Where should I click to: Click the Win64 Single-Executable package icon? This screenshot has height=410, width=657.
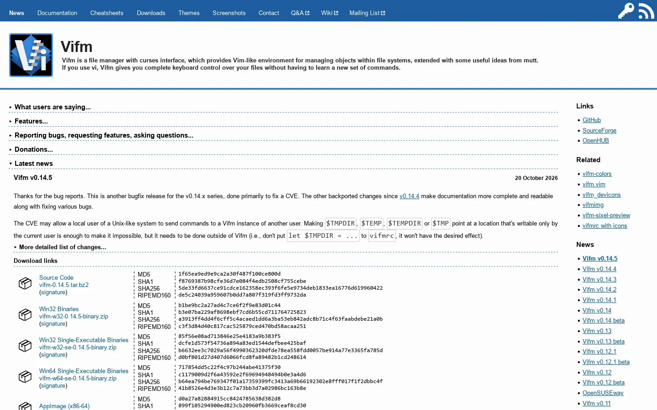[x=25, y=377]
